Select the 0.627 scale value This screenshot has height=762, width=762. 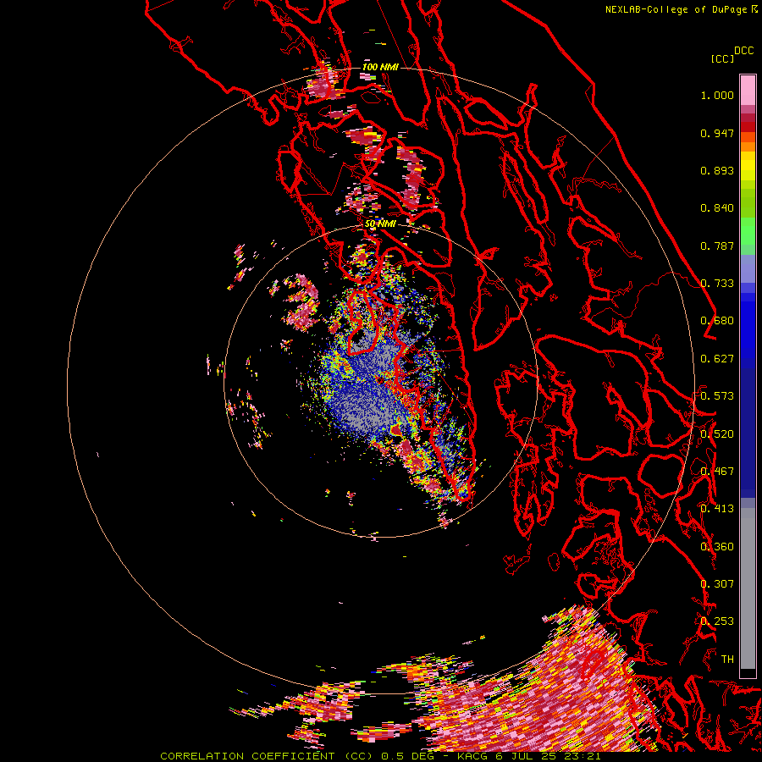click(717, 359)
